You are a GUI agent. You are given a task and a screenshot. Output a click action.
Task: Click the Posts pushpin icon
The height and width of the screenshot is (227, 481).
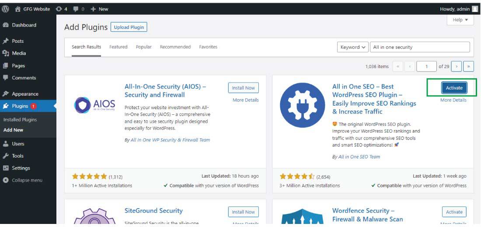[6, 41]
